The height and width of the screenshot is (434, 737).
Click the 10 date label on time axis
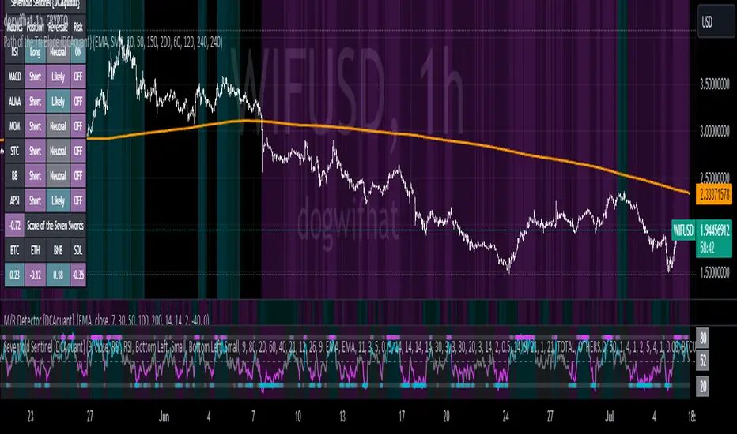click(298, 417)
